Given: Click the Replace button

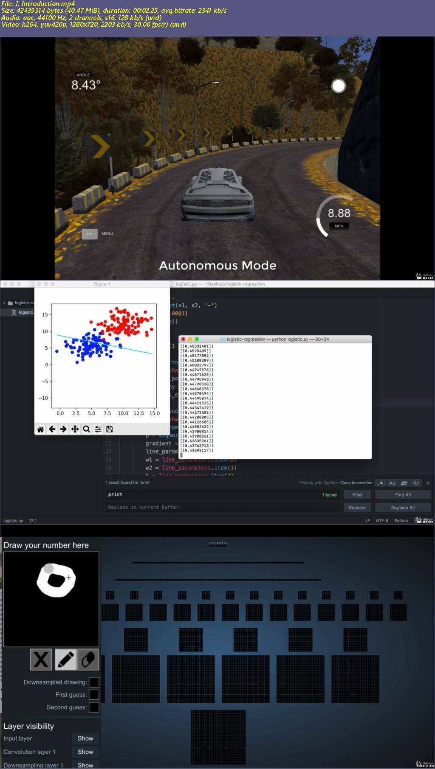Looking at the screenshot, I should [357, 508].
